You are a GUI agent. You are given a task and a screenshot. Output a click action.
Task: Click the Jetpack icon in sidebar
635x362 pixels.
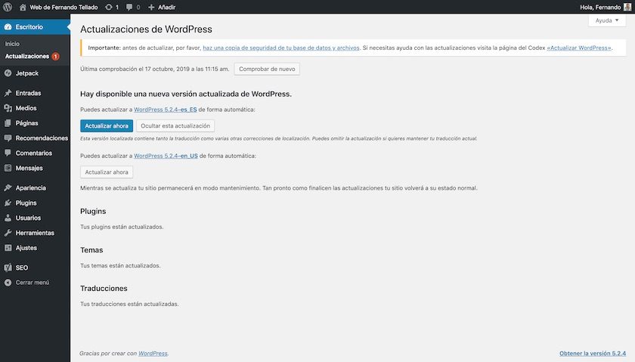[8, 73]
